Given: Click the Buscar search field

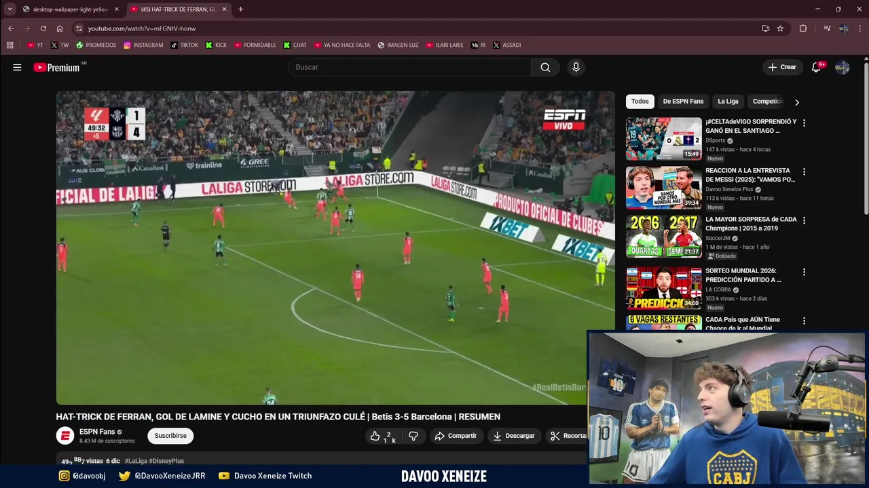Looking at the screenshot, I should click(410, 67).
